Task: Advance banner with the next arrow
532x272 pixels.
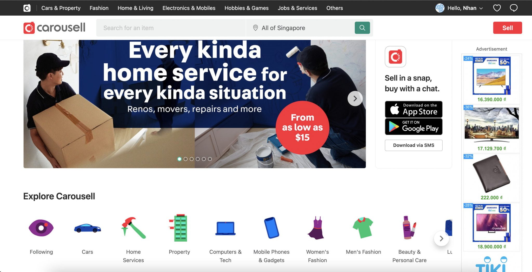Action: (355, 98)
